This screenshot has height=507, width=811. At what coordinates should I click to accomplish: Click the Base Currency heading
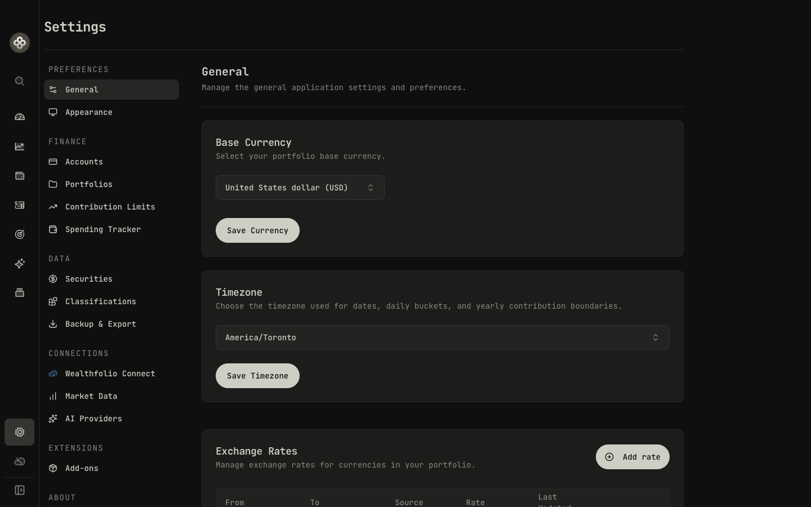(x=253, y=143)
